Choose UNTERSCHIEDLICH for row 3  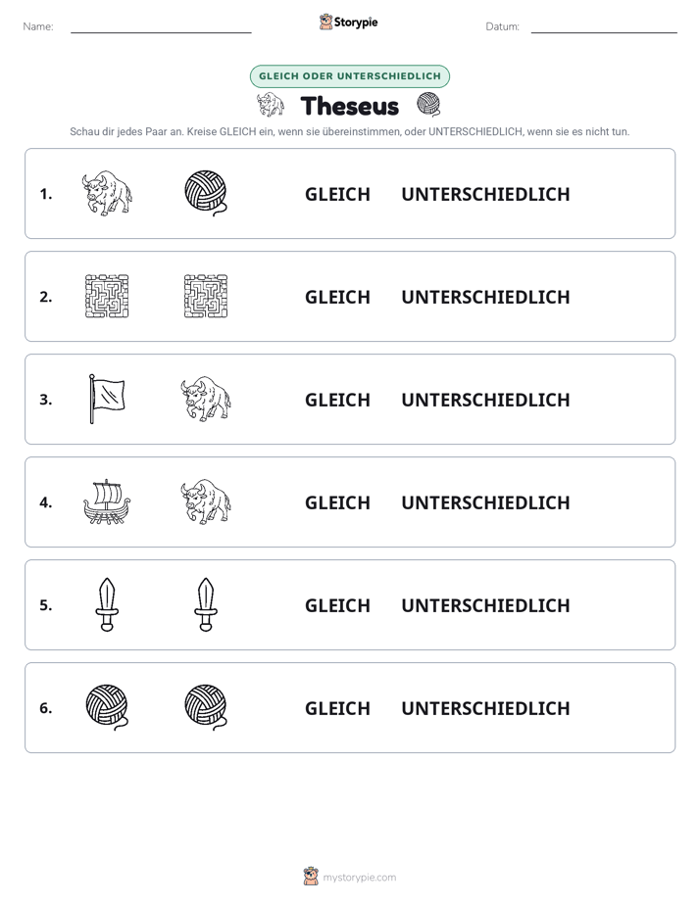(485, 400)
